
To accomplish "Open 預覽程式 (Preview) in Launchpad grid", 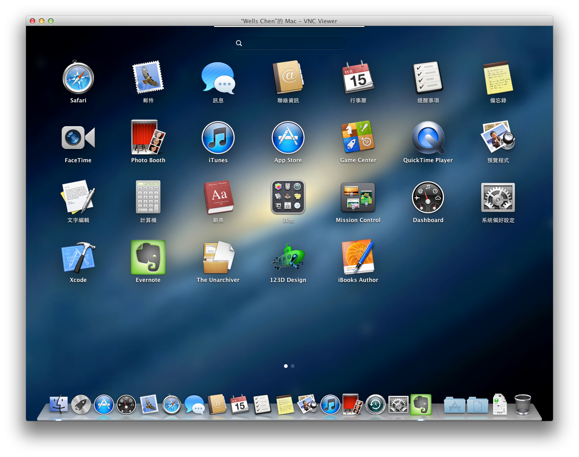I will click(498, 137).
